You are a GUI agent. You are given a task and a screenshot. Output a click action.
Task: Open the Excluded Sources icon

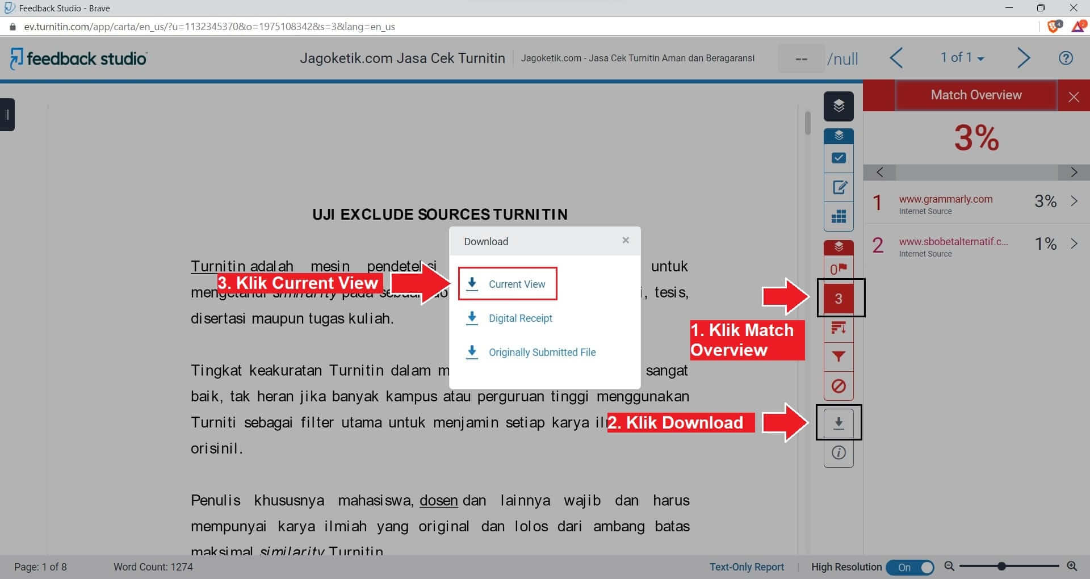(839, 387)
